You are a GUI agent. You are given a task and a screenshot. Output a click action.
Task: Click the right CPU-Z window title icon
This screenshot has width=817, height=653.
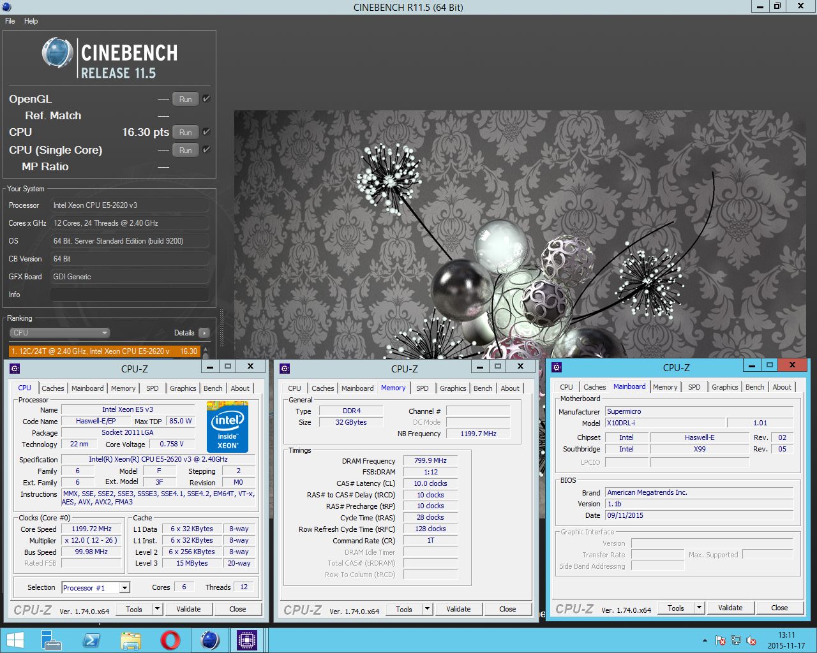click(x=557, y=367)
